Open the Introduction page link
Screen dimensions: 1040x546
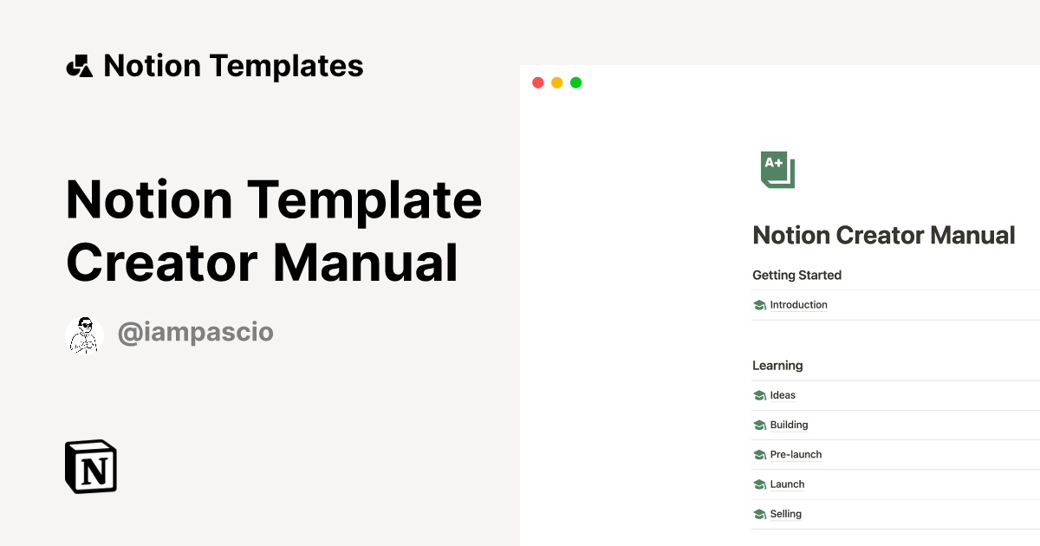tap(798, 304)
